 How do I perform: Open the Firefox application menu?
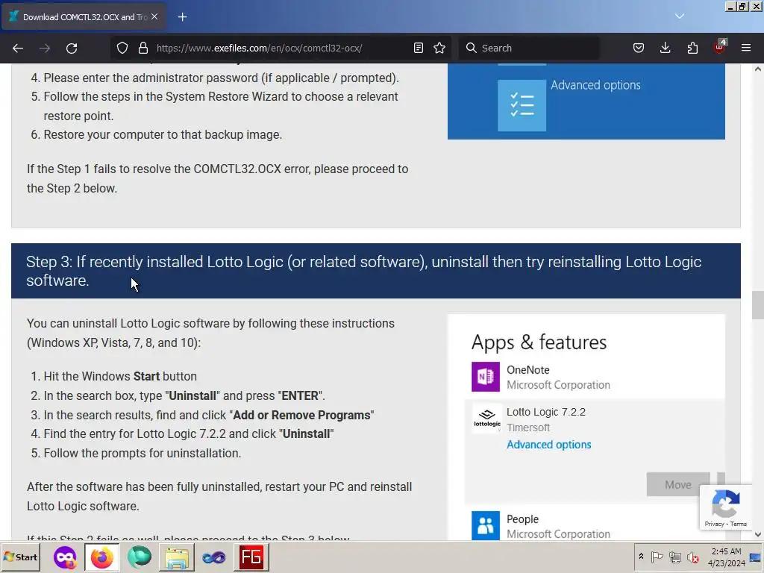click(746, 48)
